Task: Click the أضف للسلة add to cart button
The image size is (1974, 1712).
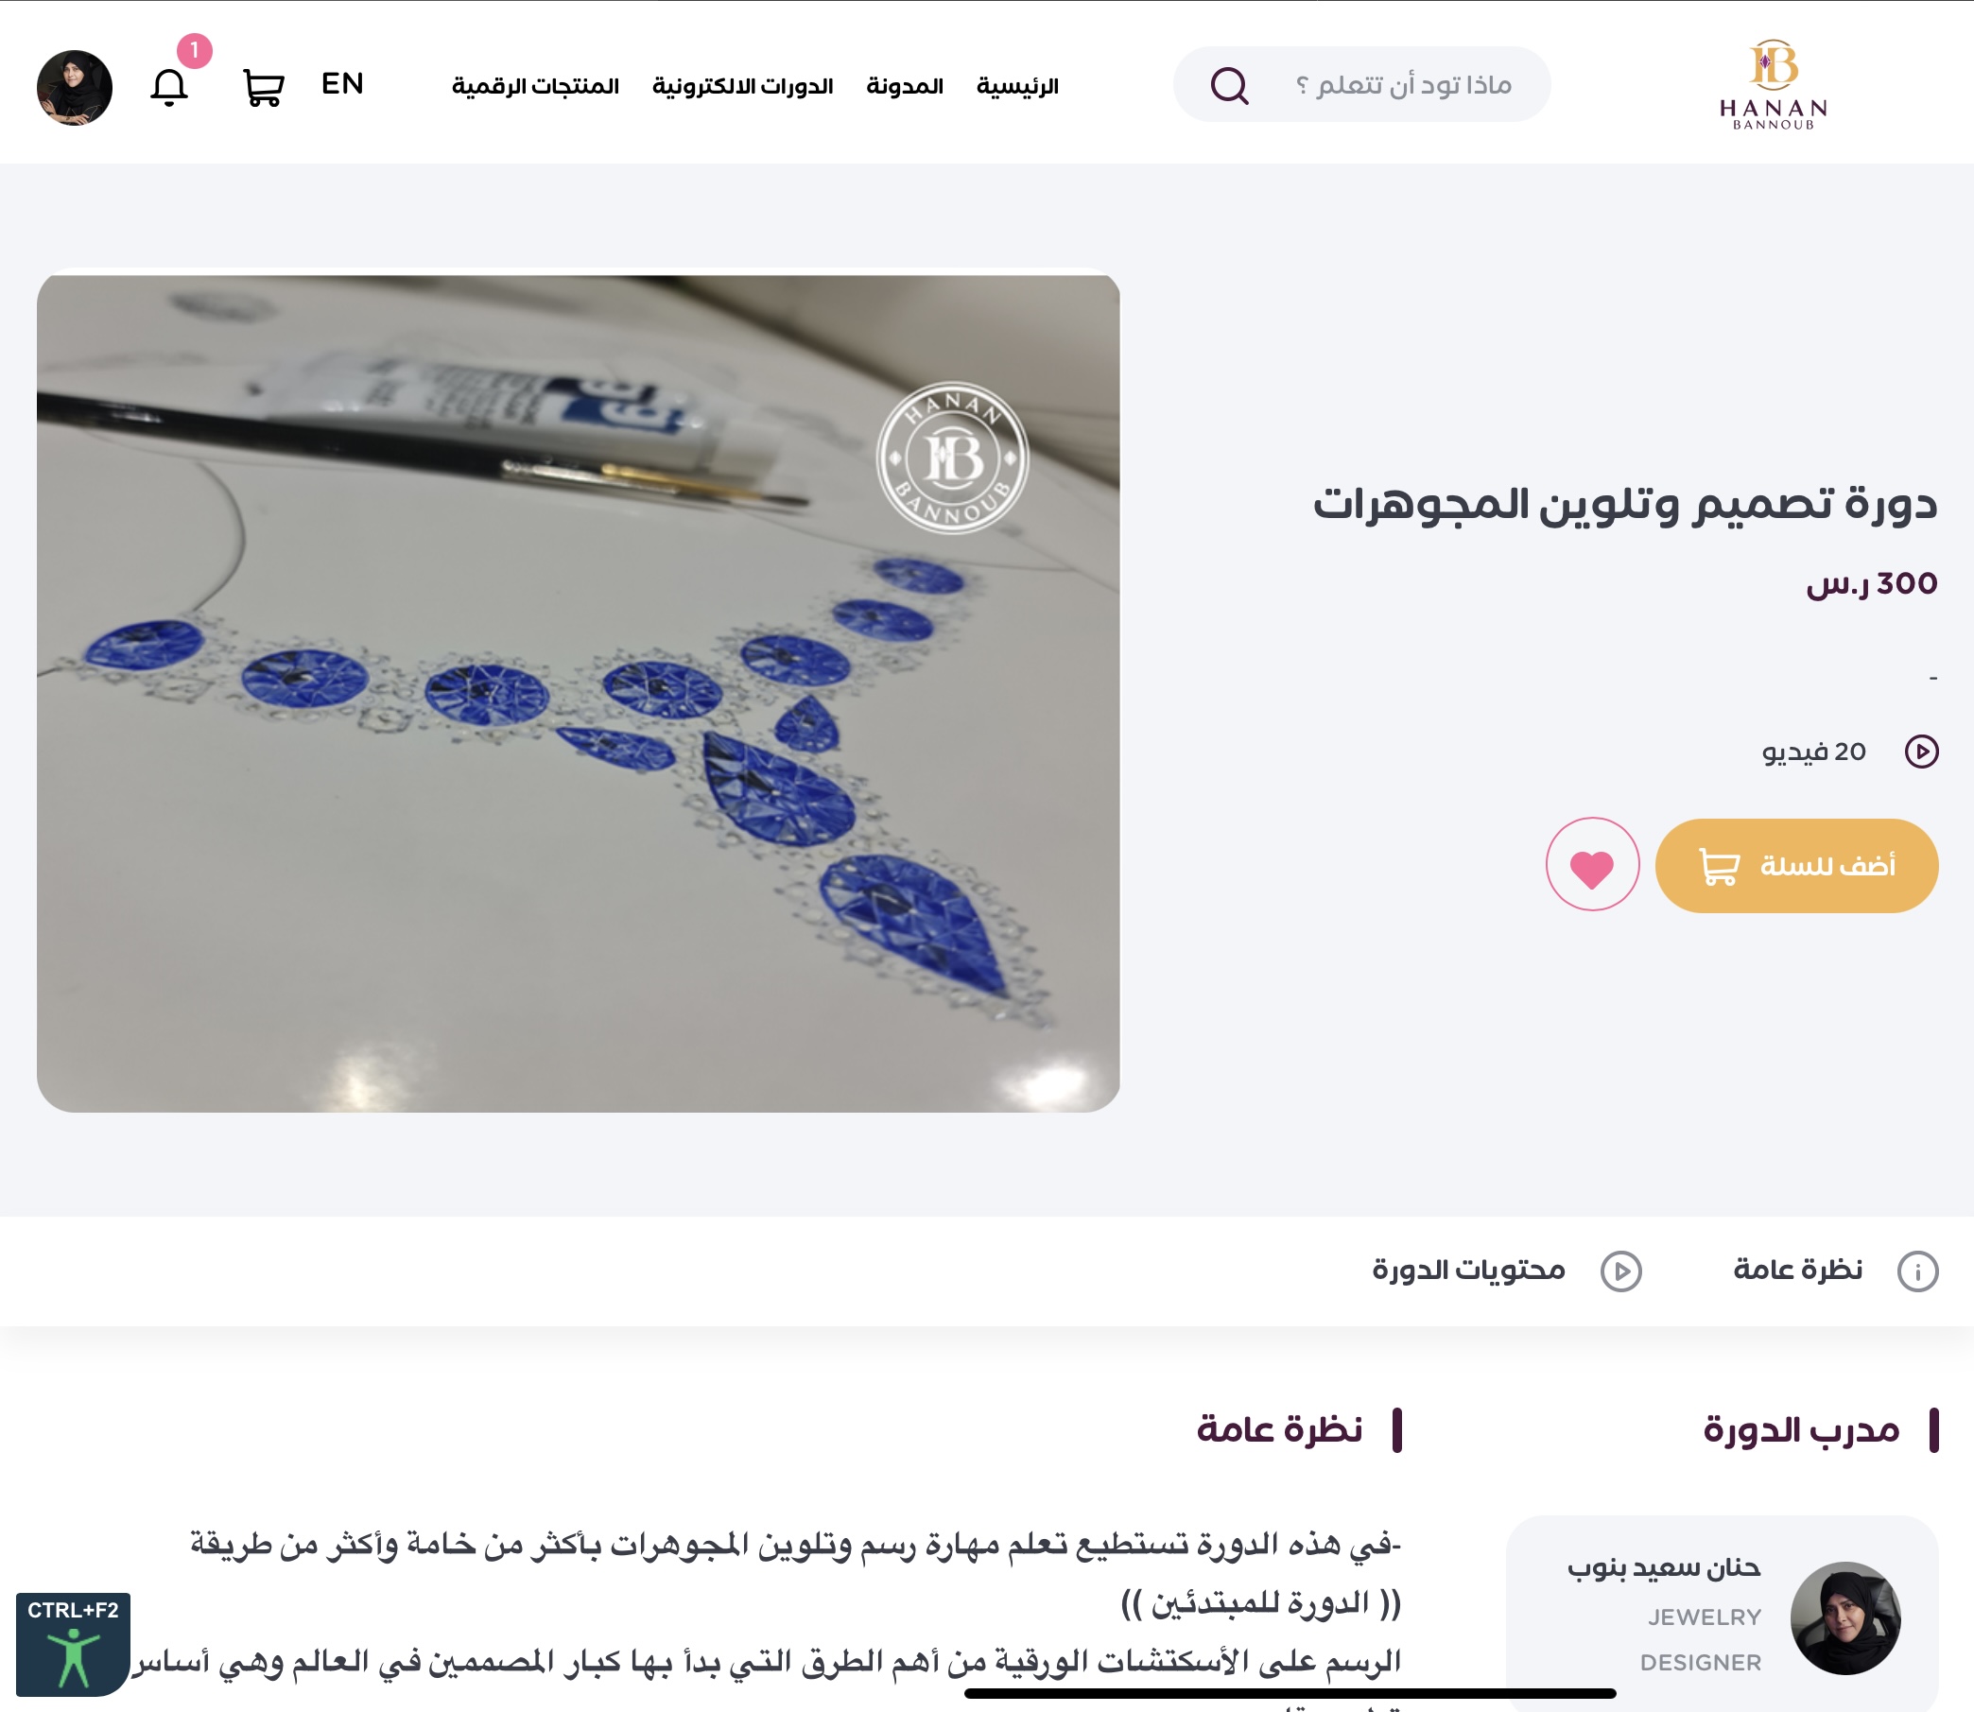Action: [x=1796, y=866]
